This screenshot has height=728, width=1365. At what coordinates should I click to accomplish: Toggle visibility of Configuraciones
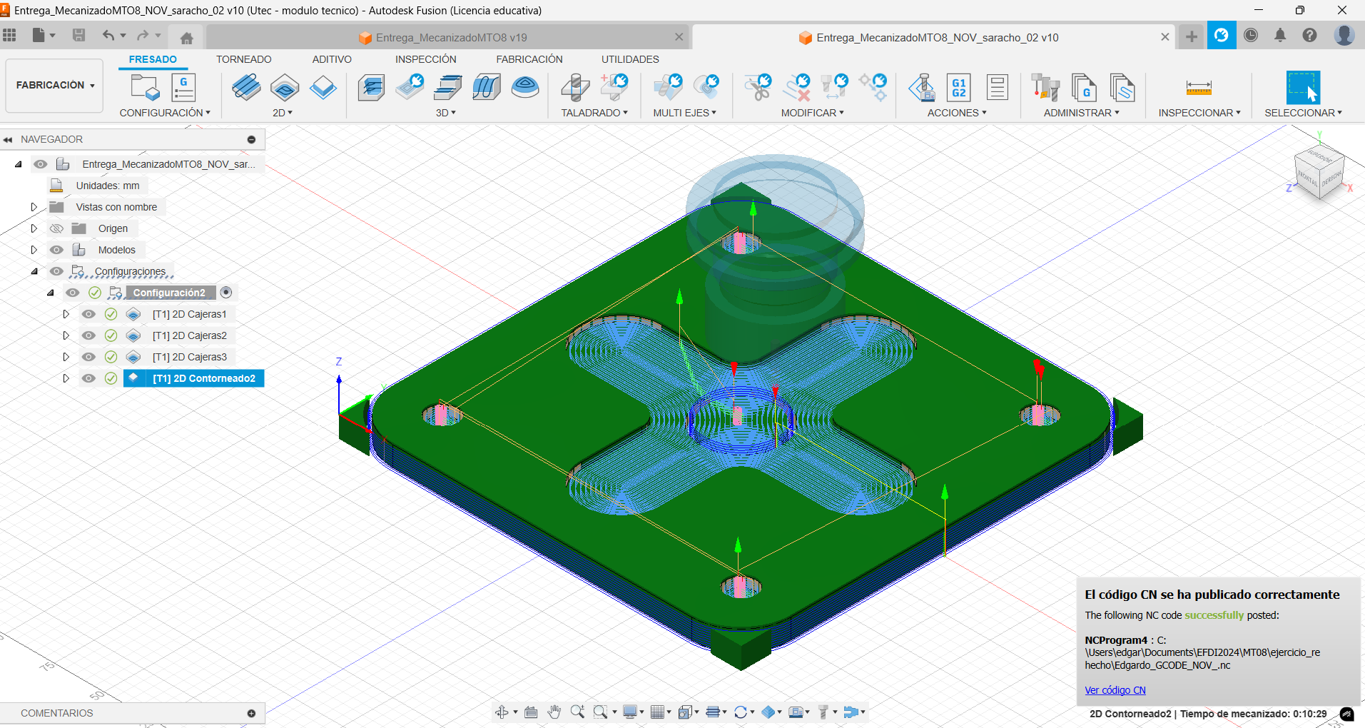(56, 271)
